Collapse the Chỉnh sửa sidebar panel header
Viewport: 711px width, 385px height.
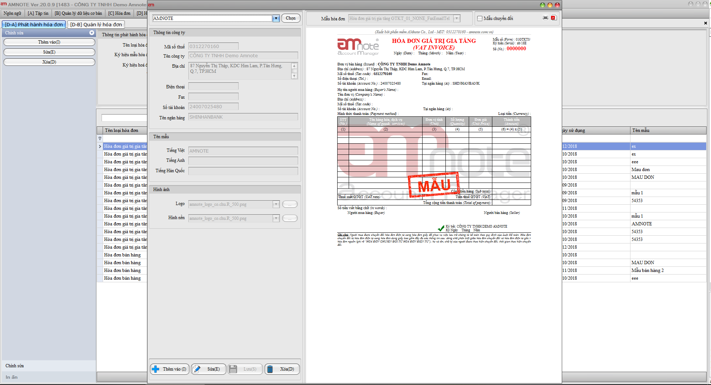[x=92, y=33]
